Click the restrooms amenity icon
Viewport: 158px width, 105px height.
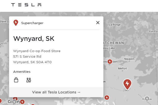(x=28, y=80)
